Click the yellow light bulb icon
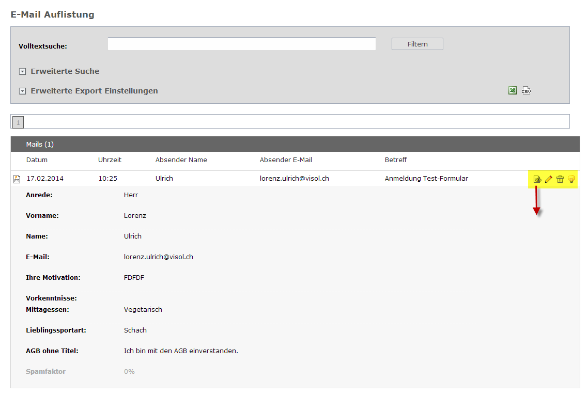 [571, 179]
